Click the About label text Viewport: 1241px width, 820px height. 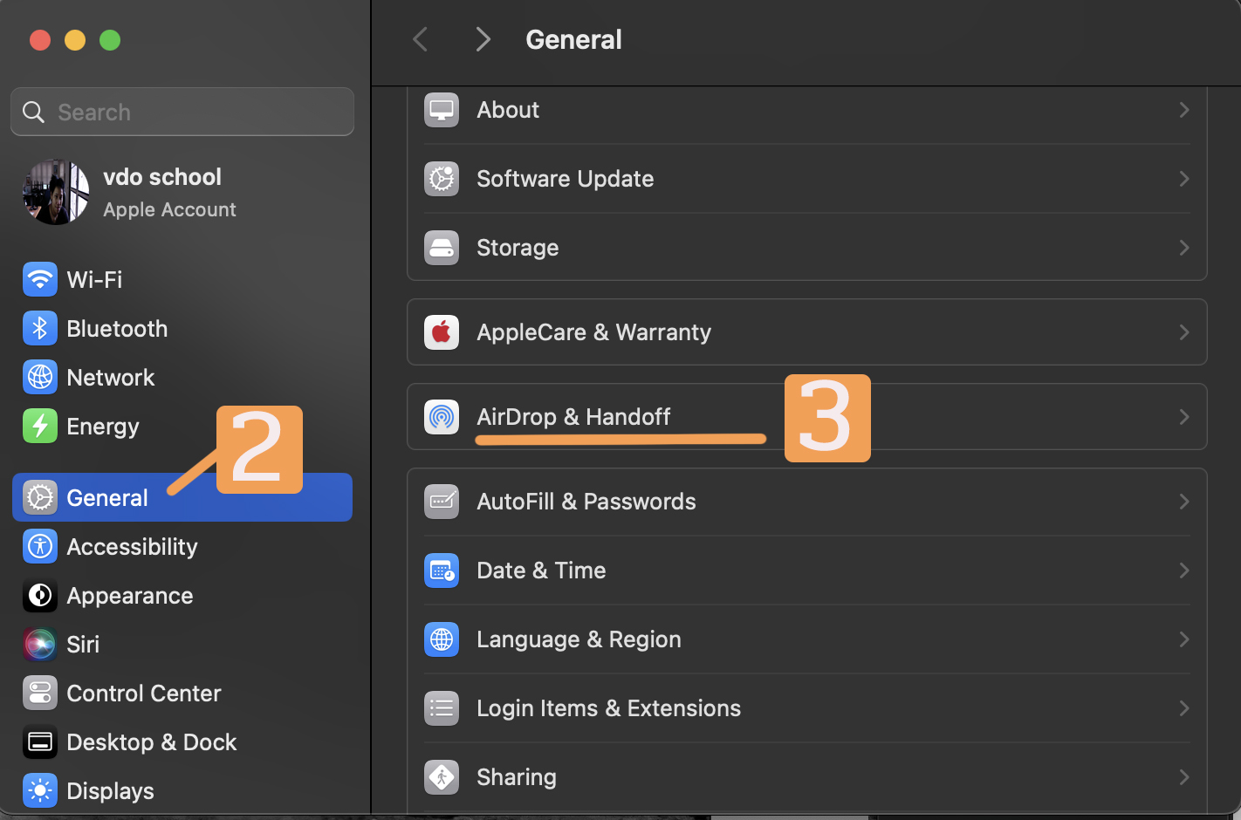pyautogui.click(x=508, y=110)
